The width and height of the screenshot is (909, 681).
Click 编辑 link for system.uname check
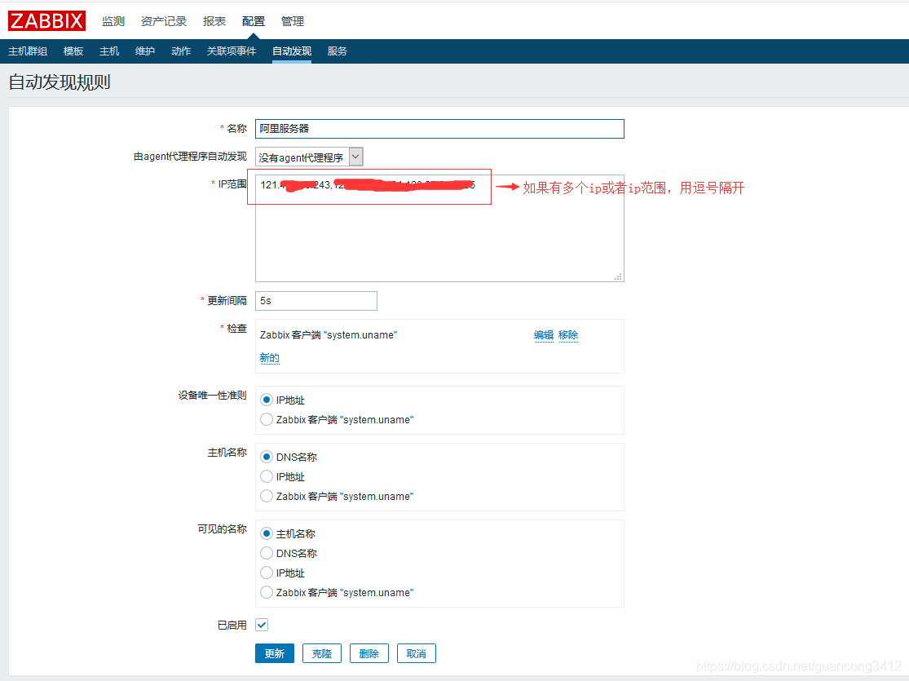[x=543, y=334]
